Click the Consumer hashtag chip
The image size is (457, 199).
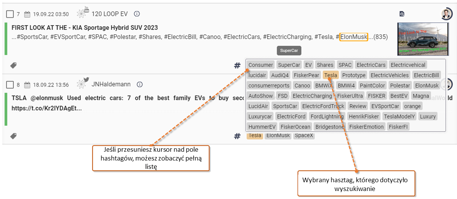[261, 65]
